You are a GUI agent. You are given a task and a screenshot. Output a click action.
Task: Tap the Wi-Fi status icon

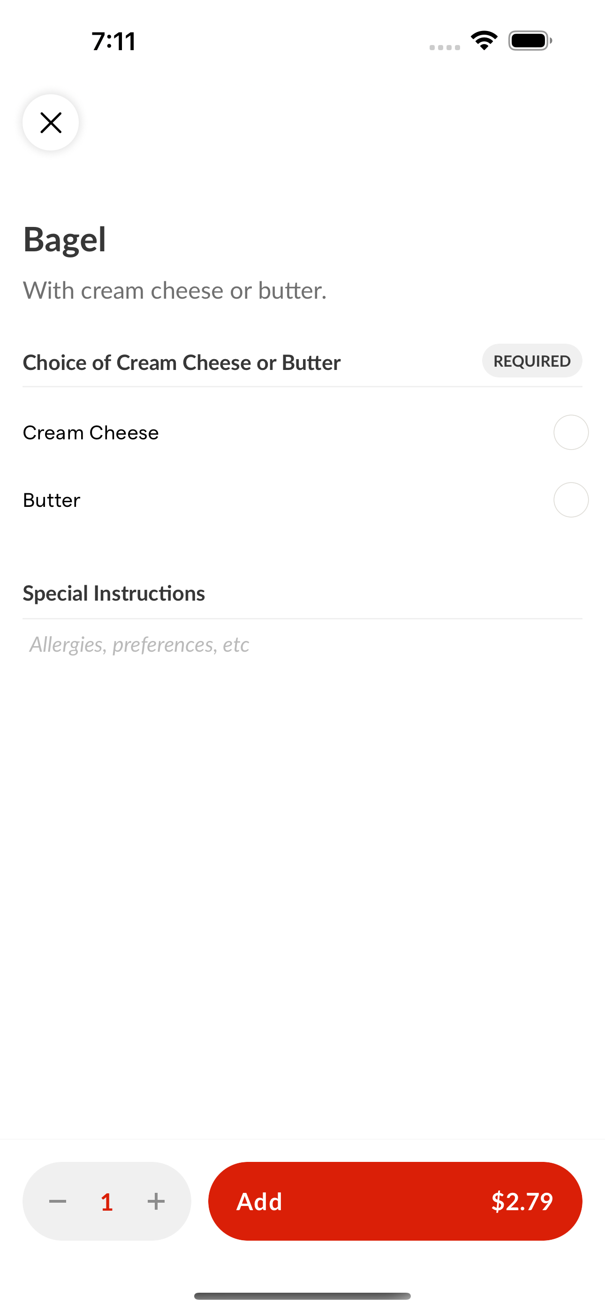click(x=484, y=40)
